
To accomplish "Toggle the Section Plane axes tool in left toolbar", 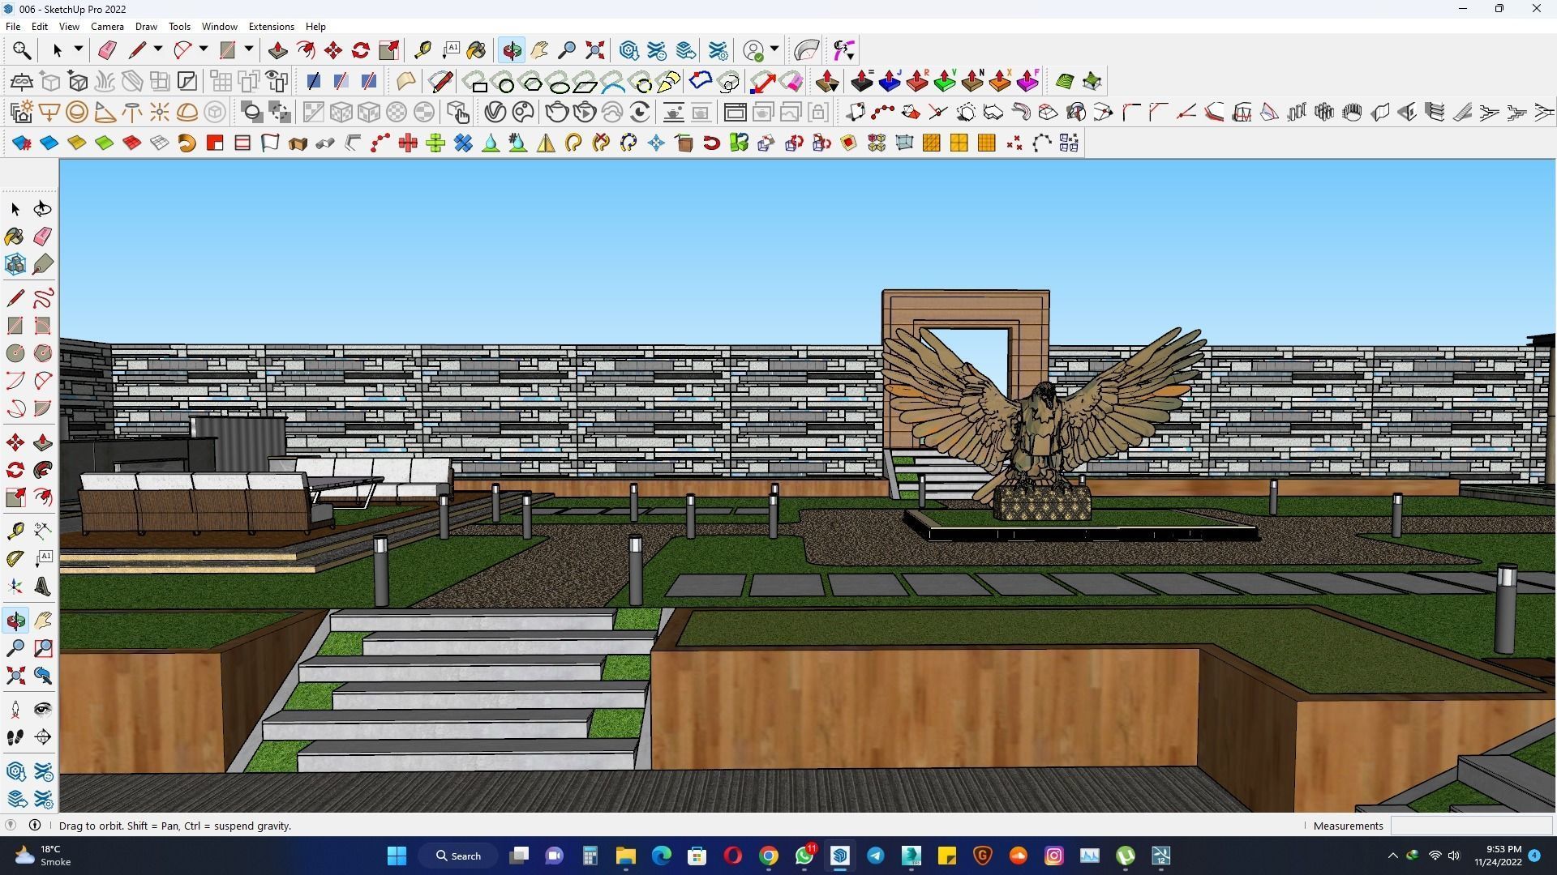I will pyautogui.click(x=42, y=736).
